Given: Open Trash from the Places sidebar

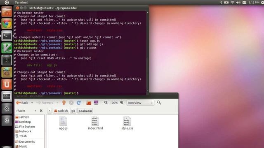Looking at the screenshot, I should point(21,136).
